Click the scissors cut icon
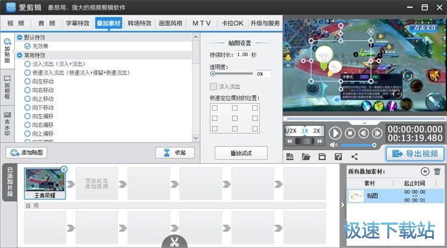 (x=175, y=242)
